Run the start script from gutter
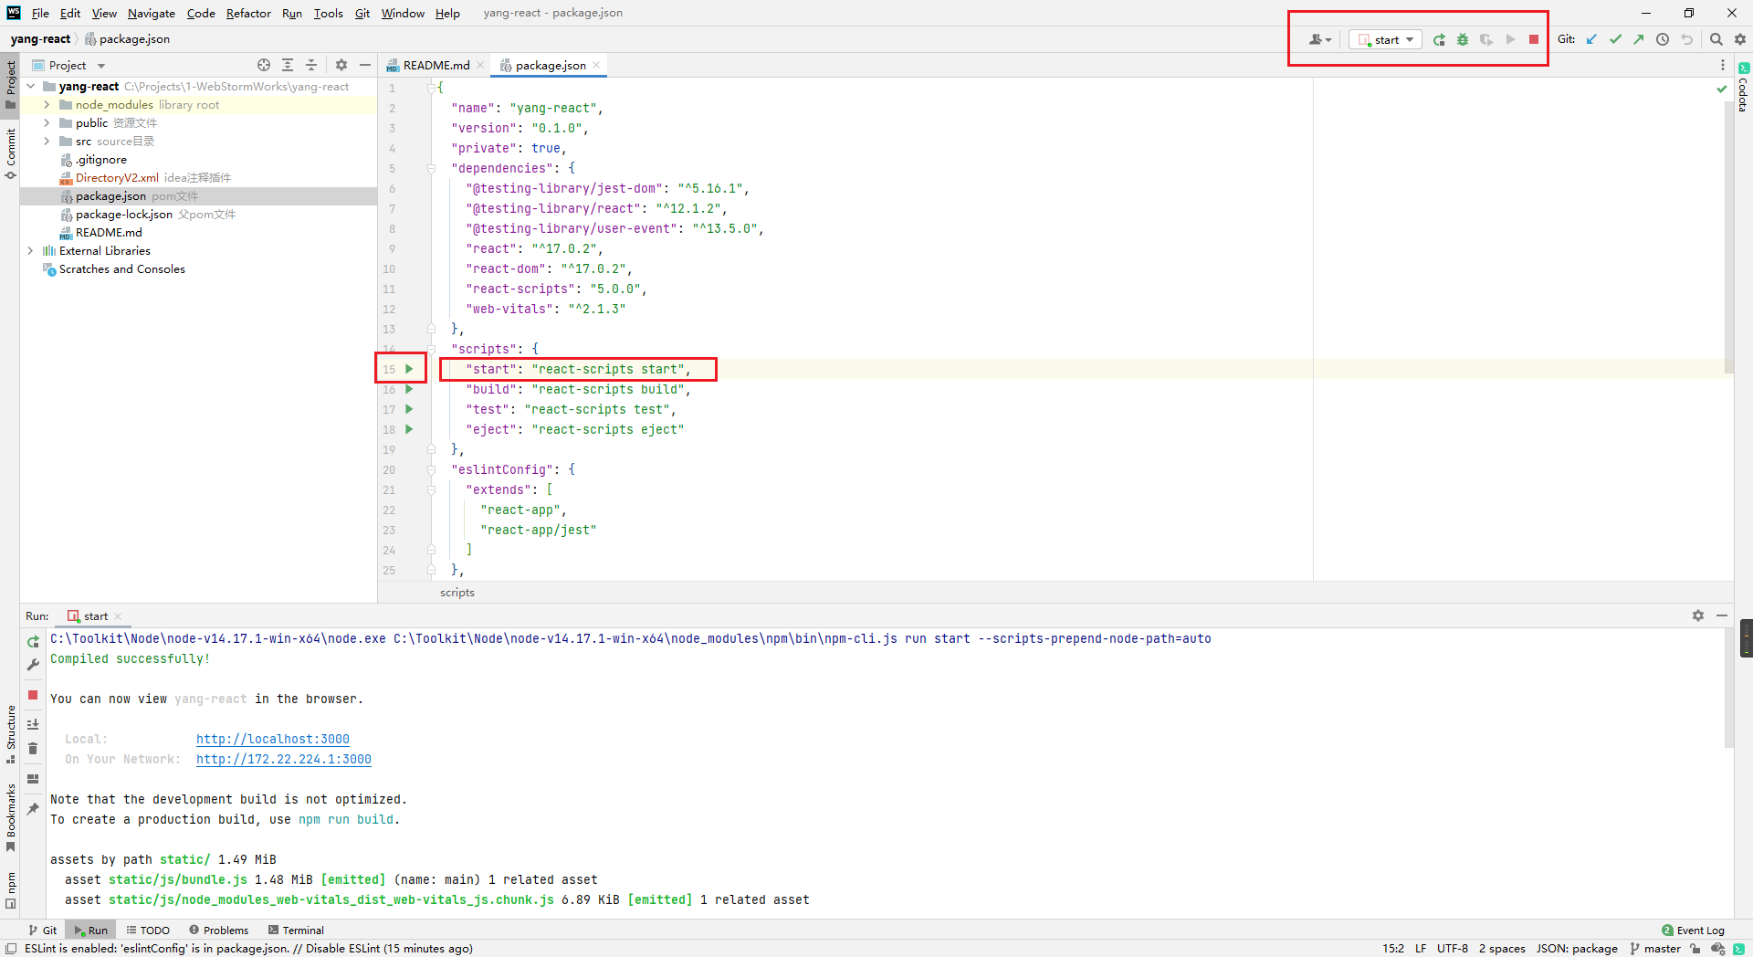The height and width of the screenshot is (957, 1753). (409, 369)
